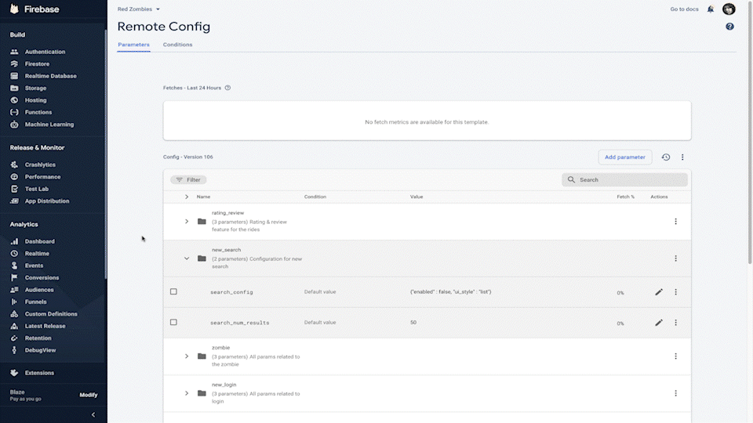Open Test Lab
753x423 pixels.
tap(37, 189)
